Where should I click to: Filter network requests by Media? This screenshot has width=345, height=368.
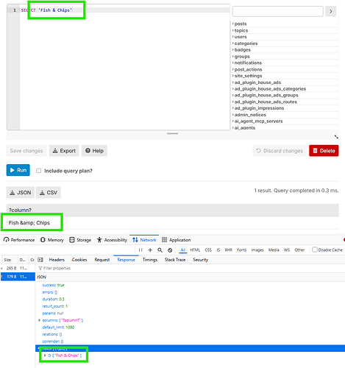click(274, 250)
